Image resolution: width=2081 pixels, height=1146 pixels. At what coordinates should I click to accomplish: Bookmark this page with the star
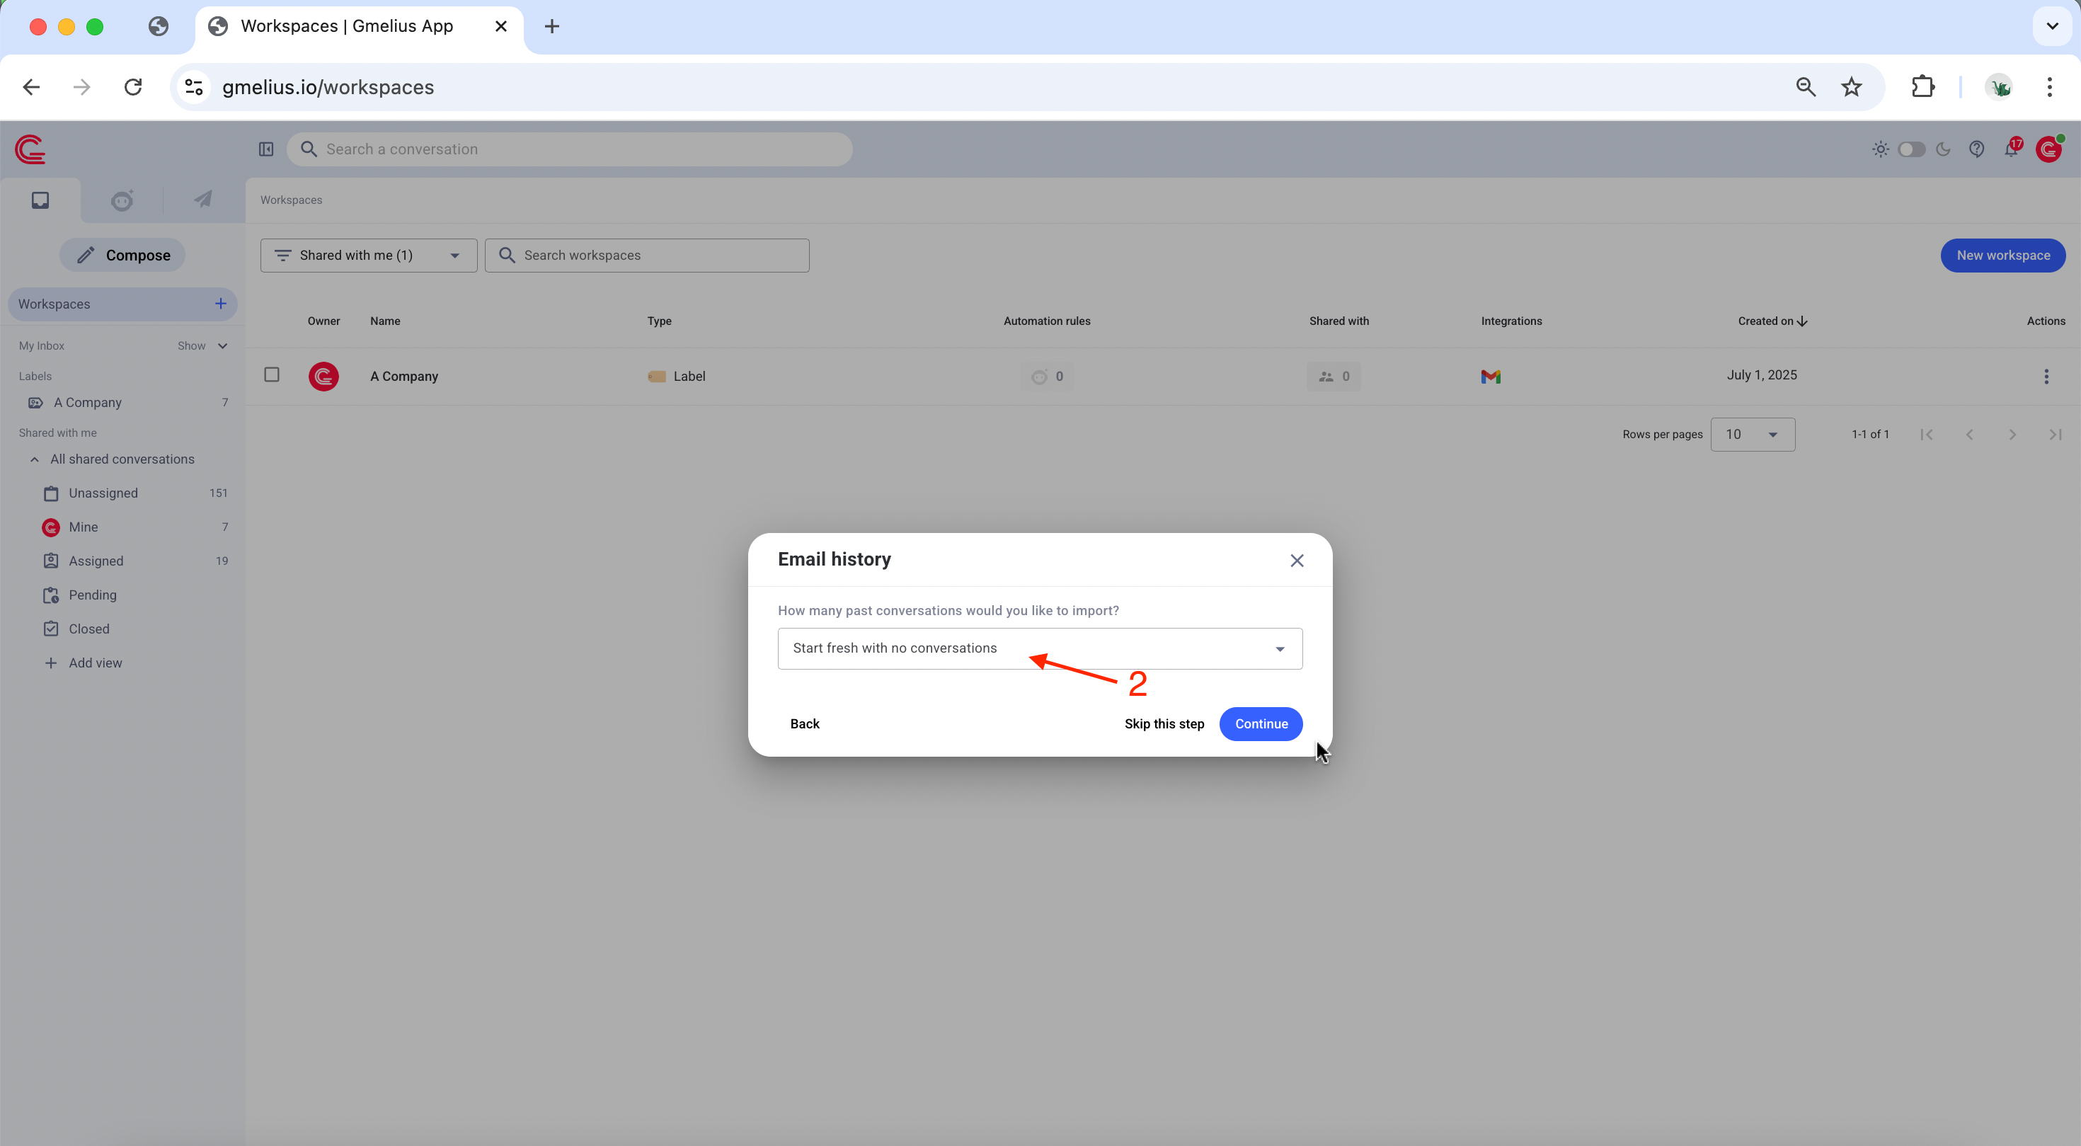1852,87
